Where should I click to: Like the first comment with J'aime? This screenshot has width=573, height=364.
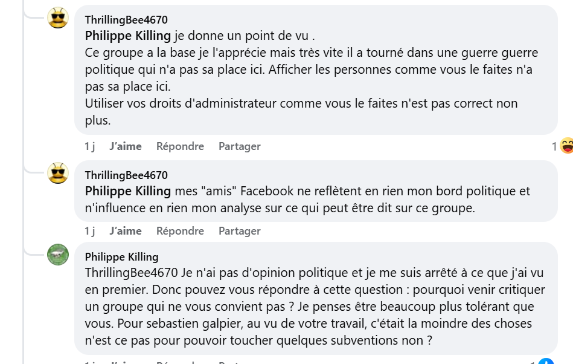click(126, 146)
